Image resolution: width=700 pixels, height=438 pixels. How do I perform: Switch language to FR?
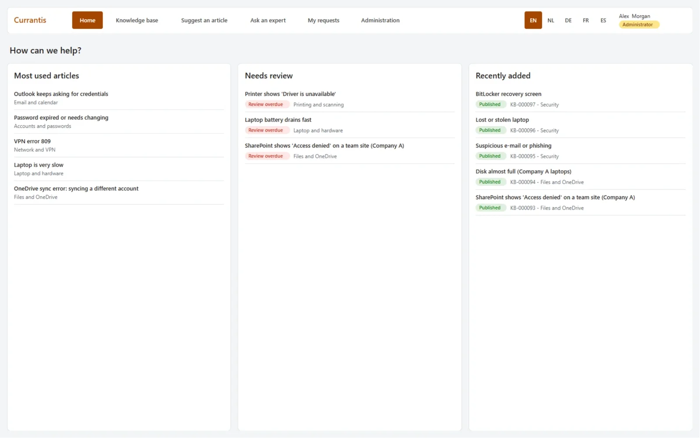586,20
